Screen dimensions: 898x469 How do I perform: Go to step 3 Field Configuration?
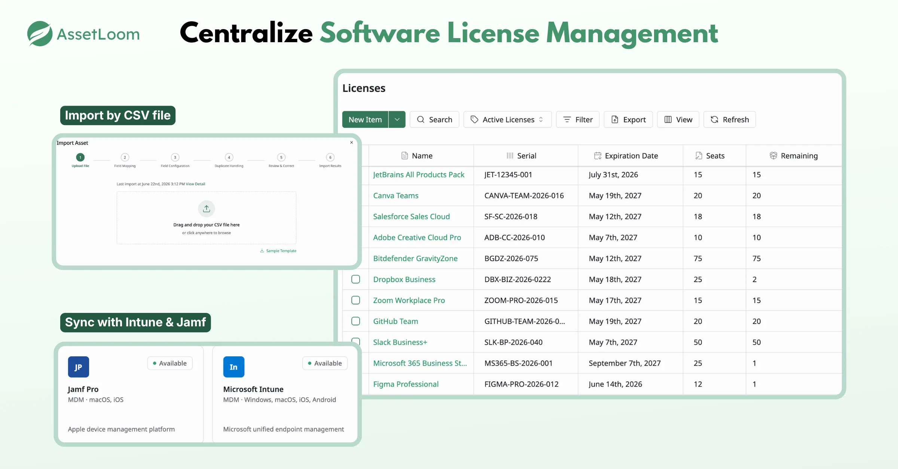[175, 161]
